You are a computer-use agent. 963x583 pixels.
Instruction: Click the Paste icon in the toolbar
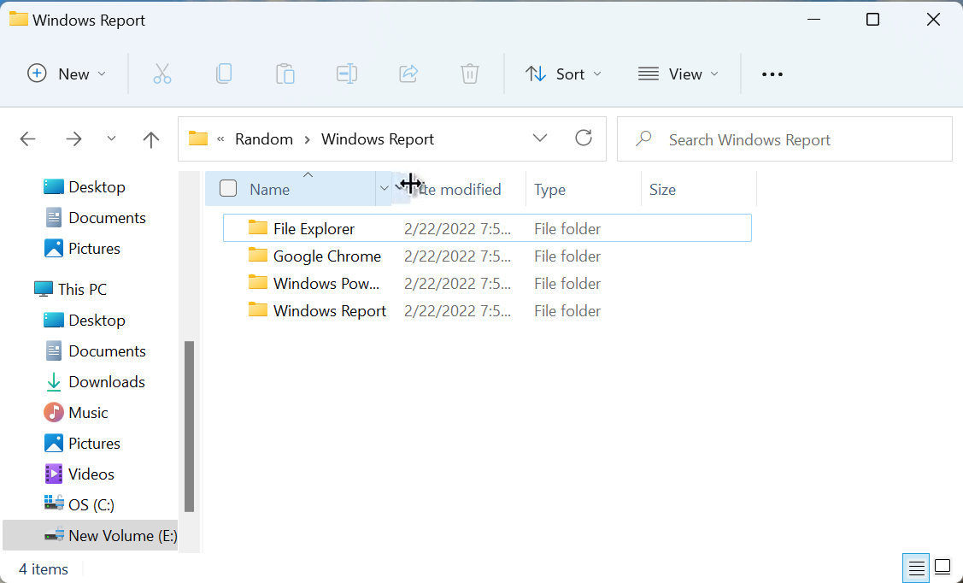[285, 74]
